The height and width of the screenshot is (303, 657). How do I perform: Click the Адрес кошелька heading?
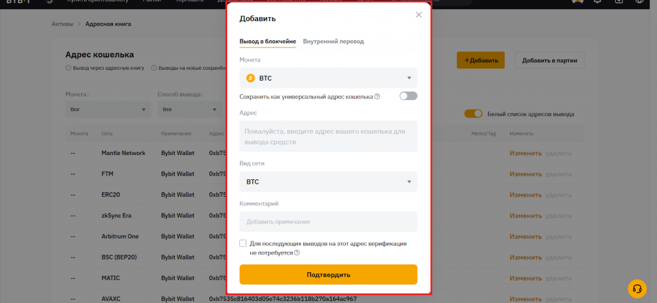coord(99,55)
